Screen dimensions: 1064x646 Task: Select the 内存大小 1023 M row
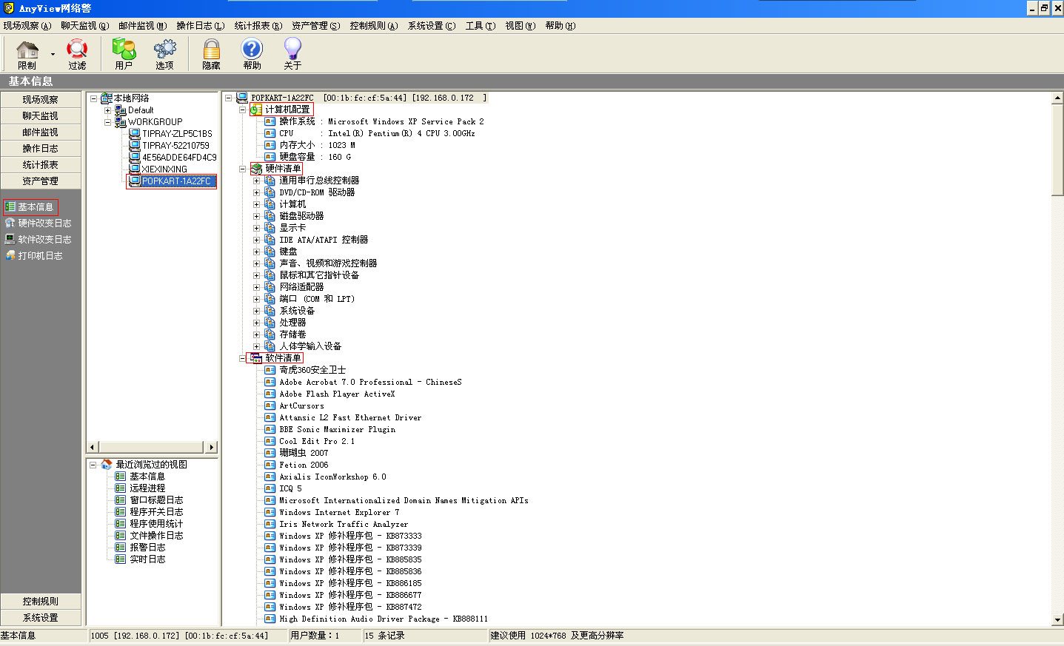click(x=317, y=145)
